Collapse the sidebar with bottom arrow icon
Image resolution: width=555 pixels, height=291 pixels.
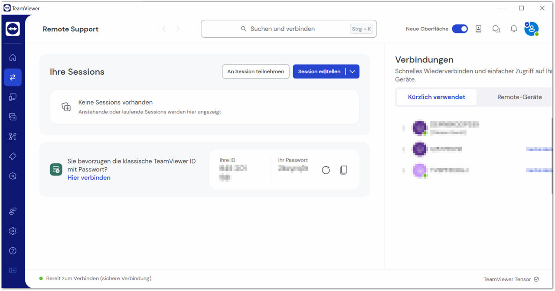click(x=13, y=271)
